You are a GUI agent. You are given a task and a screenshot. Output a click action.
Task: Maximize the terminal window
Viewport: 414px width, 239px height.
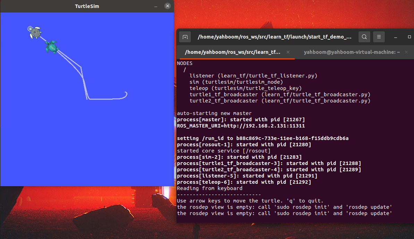pyautogui.click(x=409, y=37)
